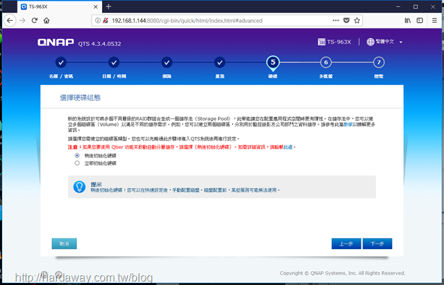Open the Library icon in toolbar

point(408,20)
